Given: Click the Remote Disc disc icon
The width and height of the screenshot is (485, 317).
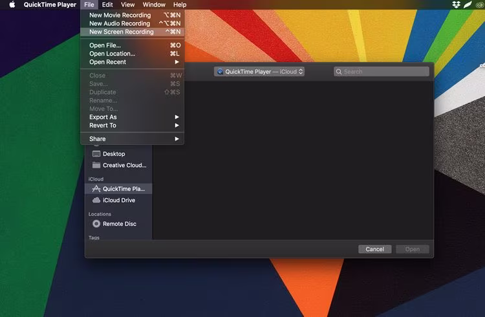Looking at the screenshot, I should click(96, 224).
